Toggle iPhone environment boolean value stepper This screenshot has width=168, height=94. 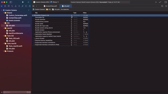click(86, 32)
